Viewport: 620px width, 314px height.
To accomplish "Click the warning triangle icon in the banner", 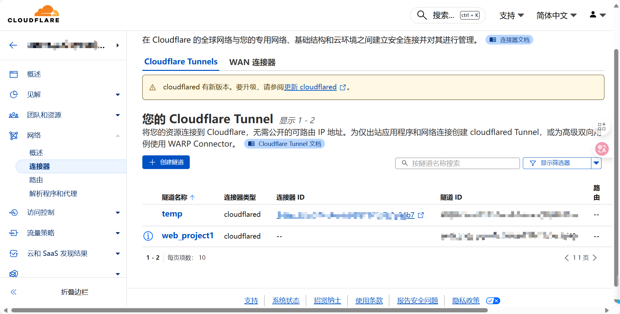I will (x=152, y=87).
